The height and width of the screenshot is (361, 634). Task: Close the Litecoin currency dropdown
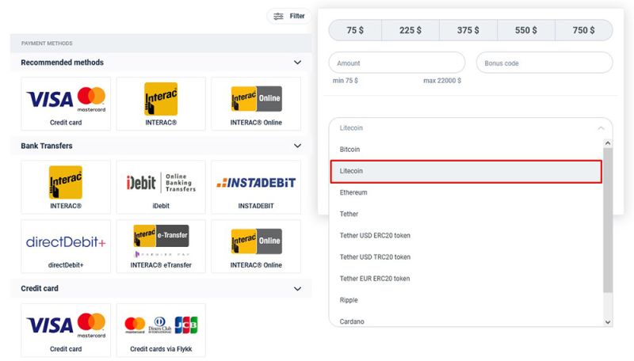(600, 128)
